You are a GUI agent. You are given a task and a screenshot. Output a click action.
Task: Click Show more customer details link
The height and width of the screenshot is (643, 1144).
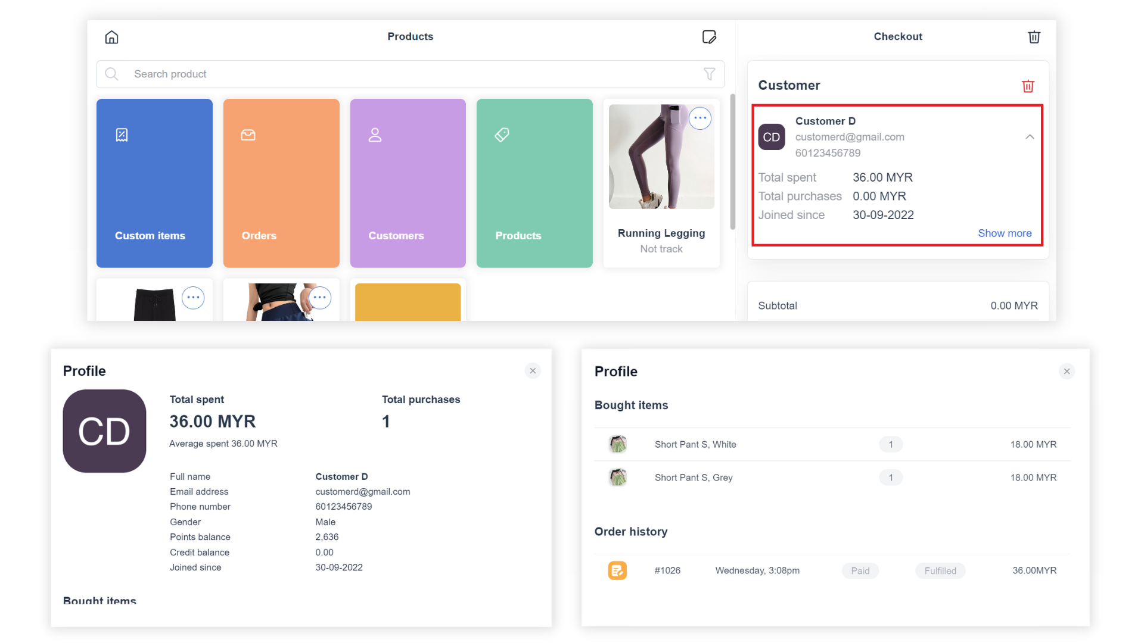[1005, 233]
